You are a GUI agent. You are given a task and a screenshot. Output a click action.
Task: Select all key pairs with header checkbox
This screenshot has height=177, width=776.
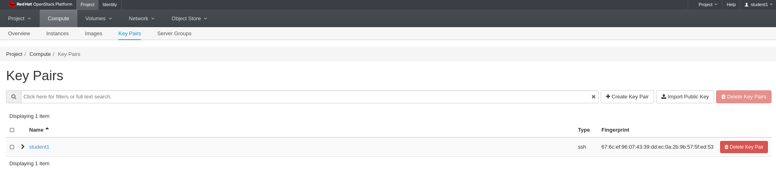tap(12, 130)
